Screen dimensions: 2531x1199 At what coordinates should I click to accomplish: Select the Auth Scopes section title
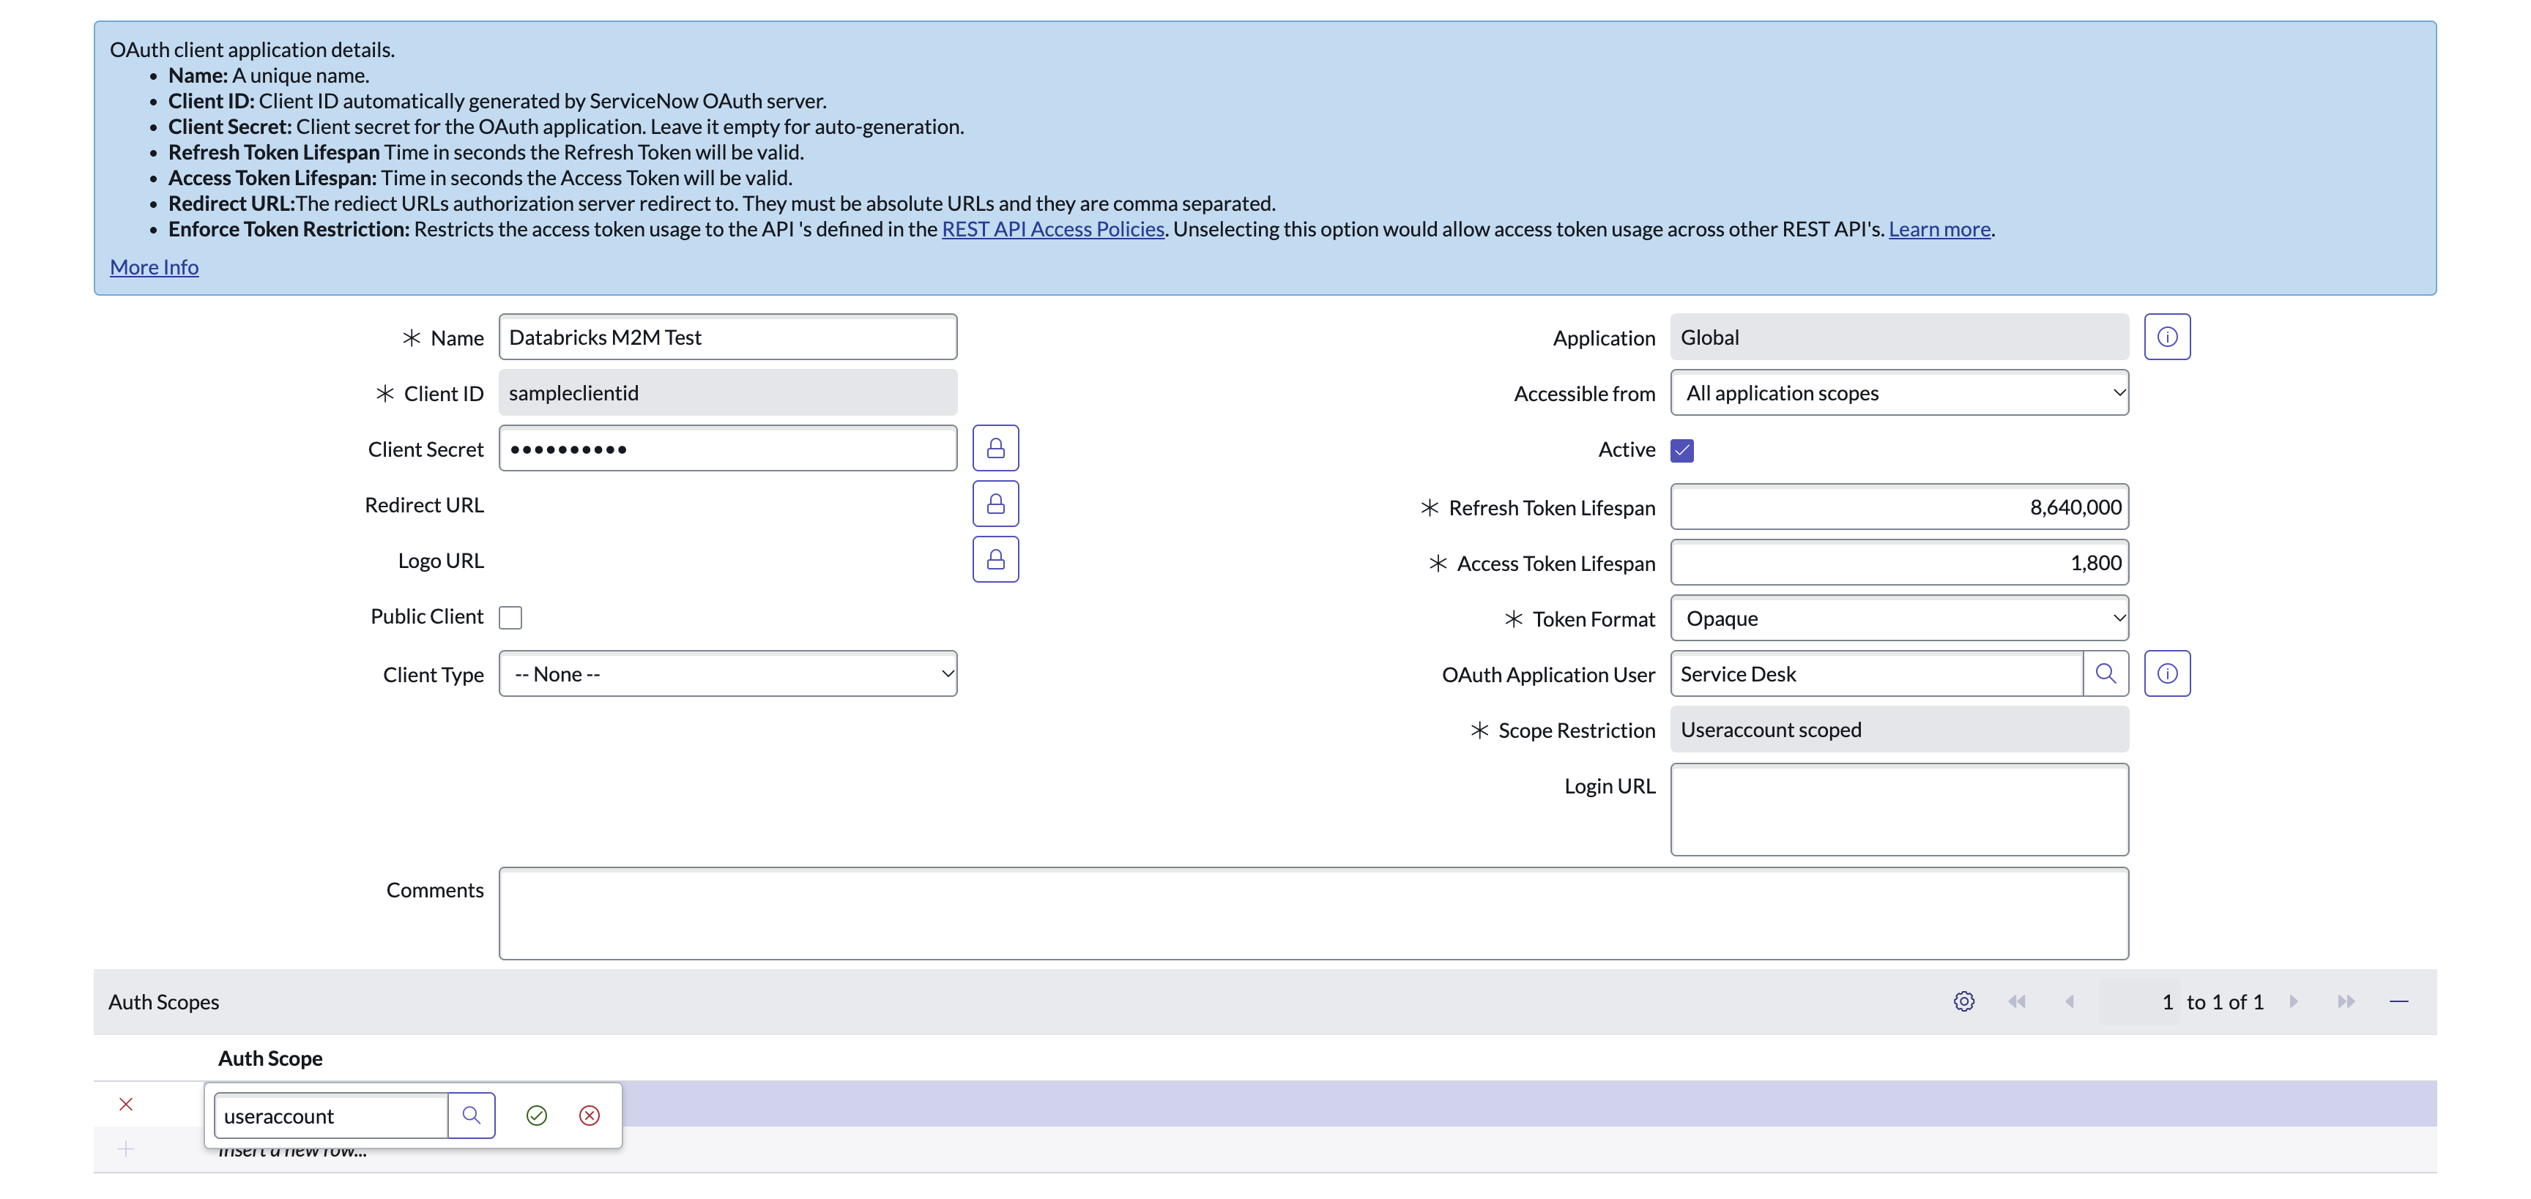point(164,1001)
